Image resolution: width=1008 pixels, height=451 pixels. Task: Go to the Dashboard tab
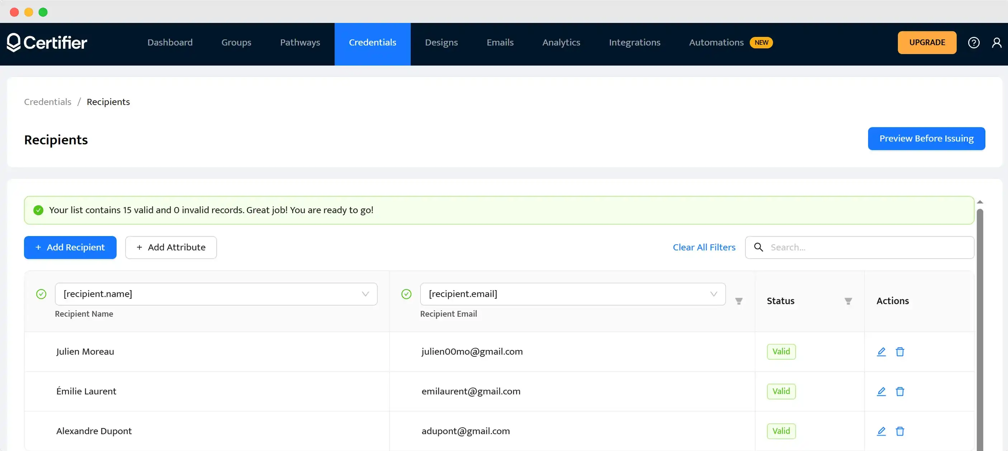170,43
